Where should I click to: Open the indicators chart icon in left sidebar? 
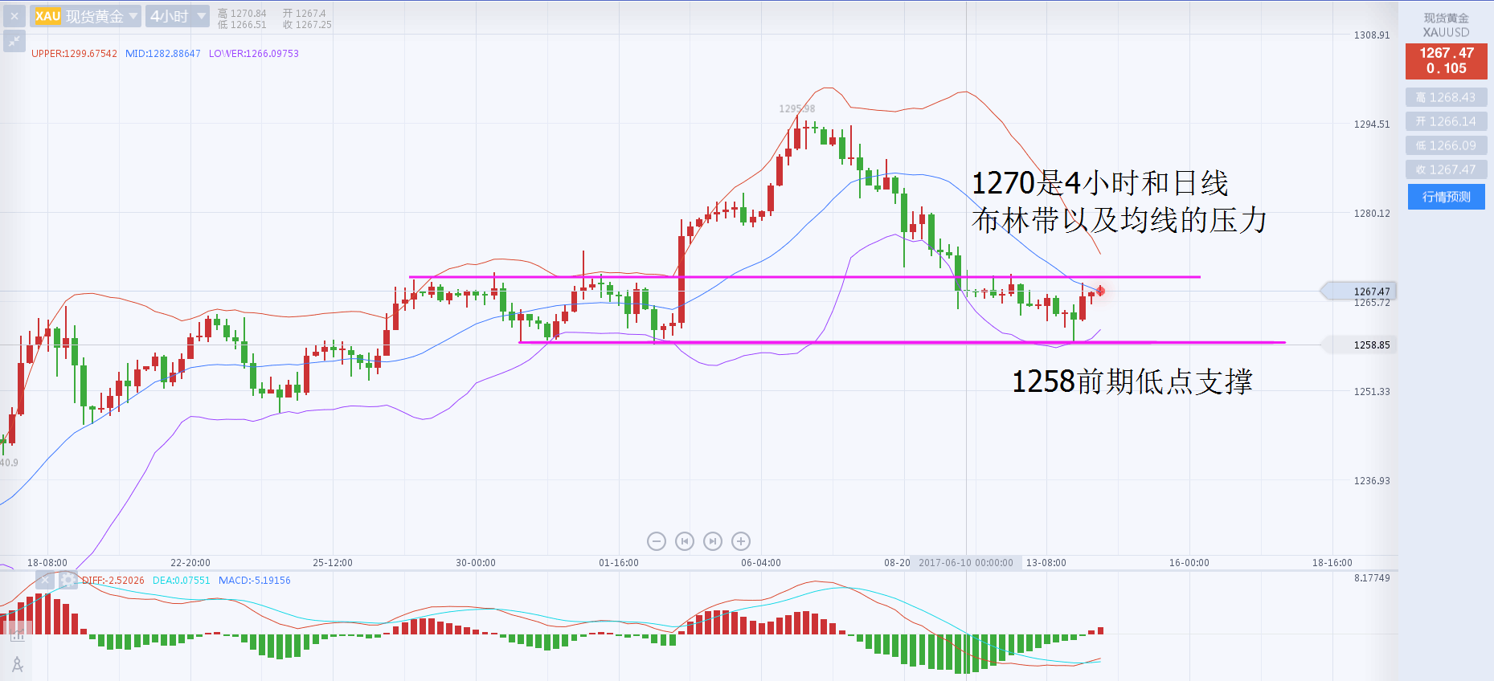[17, 634]
